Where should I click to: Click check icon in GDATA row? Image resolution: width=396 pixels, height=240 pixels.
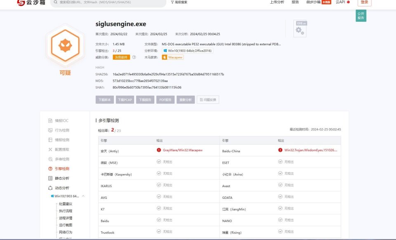[x=280, y=197]
